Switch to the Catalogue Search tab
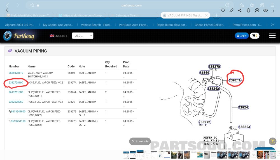 tap(133, 15)
